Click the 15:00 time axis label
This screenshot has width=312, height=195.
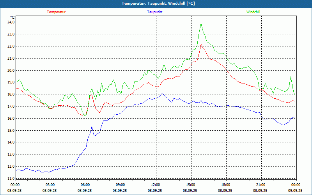click(190, 185)
